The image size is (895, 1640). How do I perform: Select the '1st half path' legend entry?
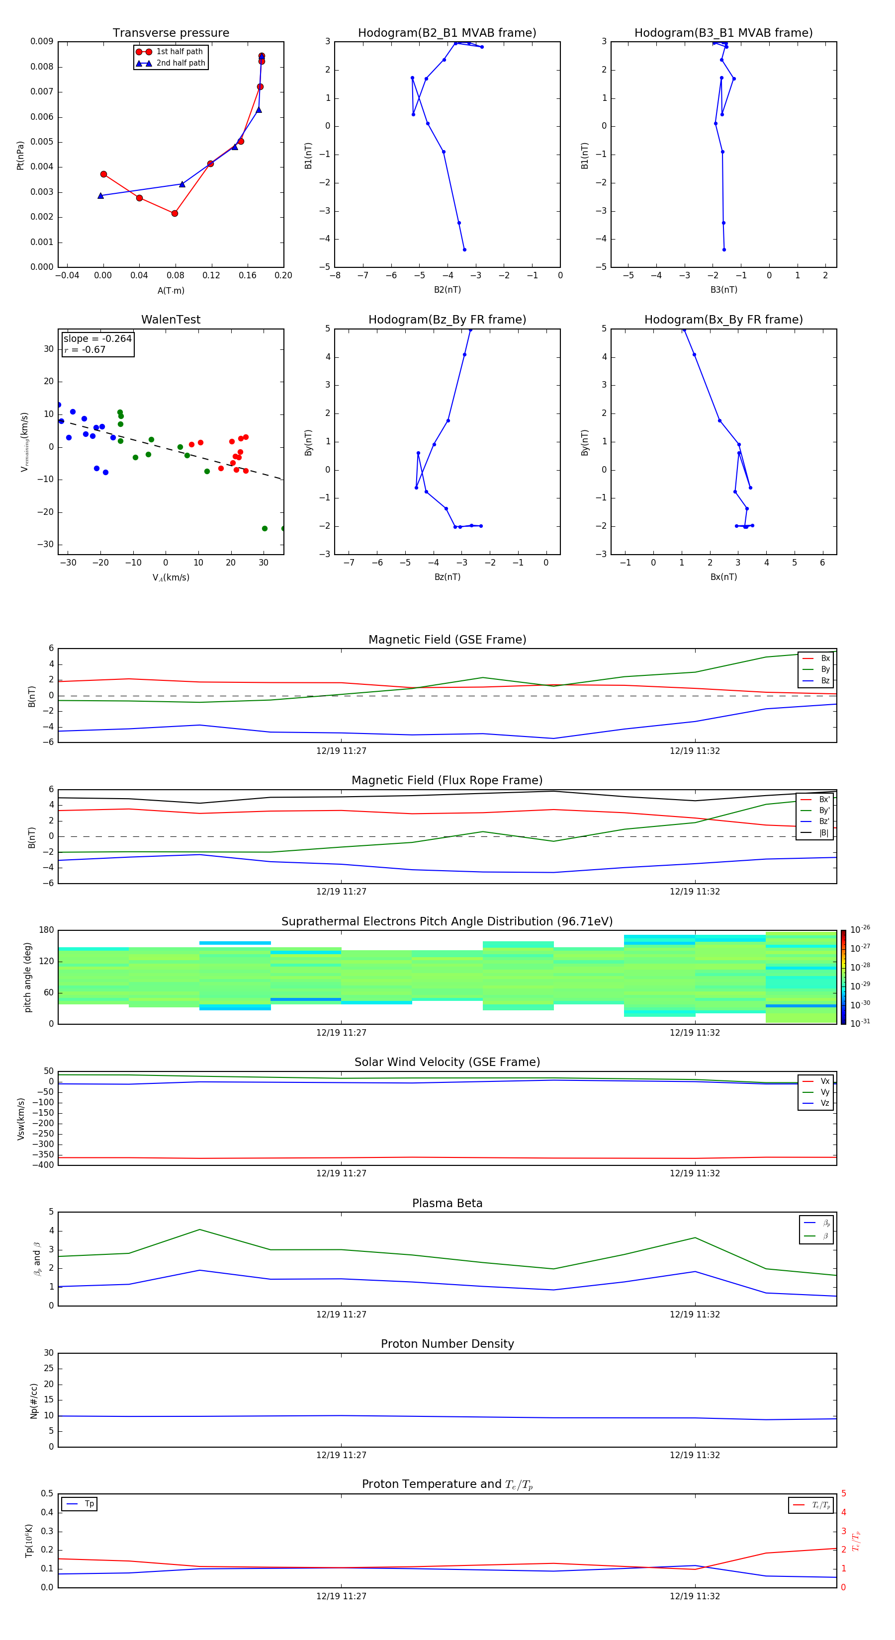[170, 52]
